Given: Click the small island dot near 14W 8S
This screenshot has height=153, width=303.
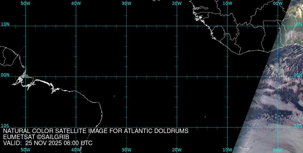Looking at the screenshot, I should (x=205, y=117).
